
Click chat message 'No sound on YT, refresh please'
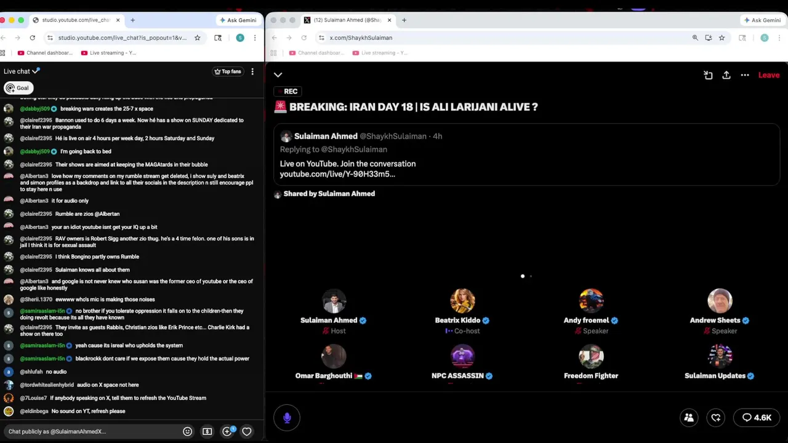[x=88, y=411]
